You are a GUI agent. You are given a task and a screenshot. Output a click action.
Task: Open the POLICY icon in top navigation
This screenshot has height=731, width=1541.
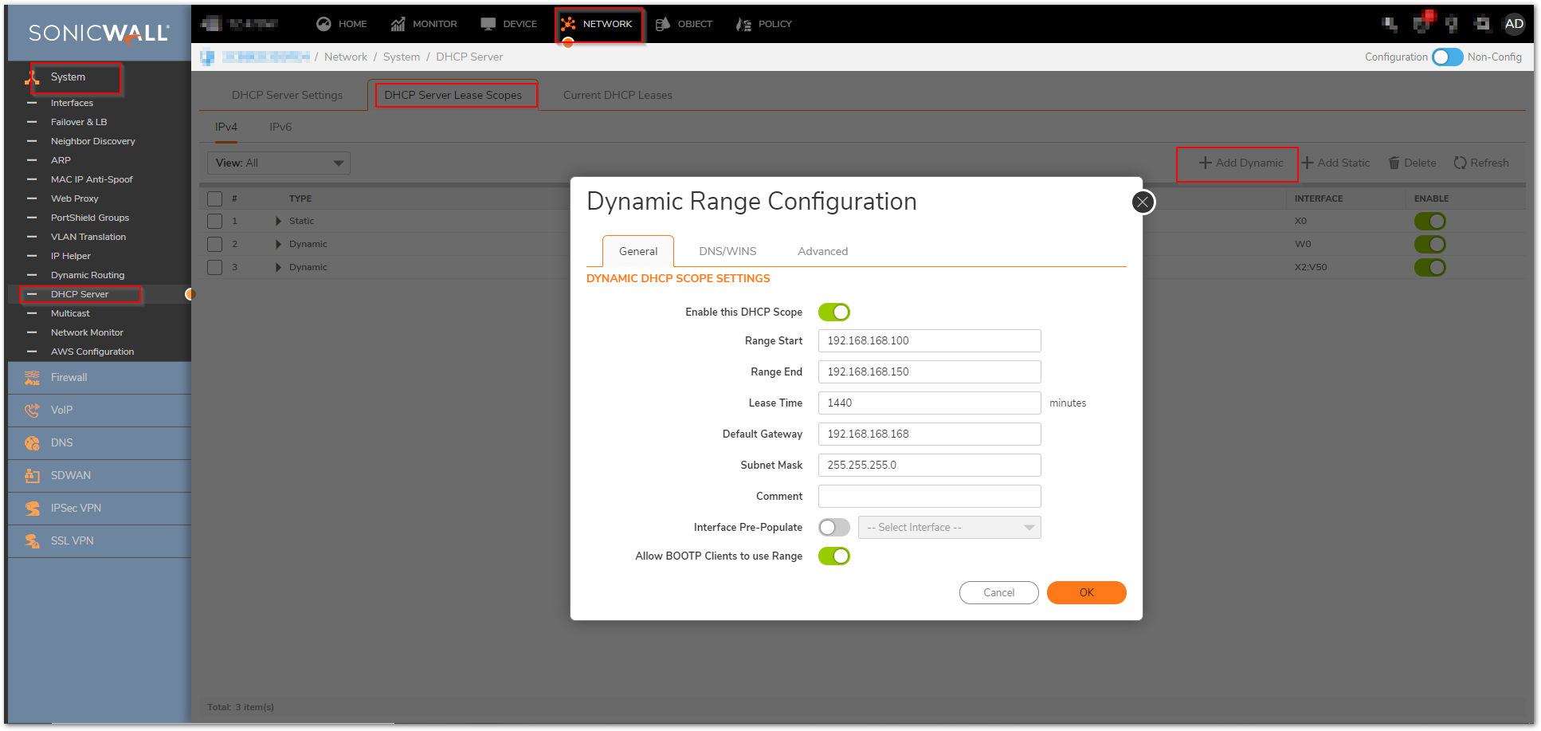coord(743,24)
